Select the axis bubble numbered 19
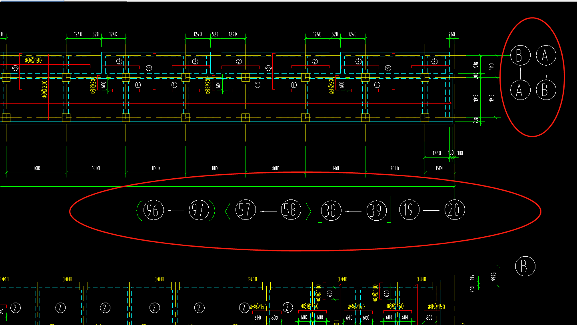This screenshot has width=577, height=325. point(409,210)
